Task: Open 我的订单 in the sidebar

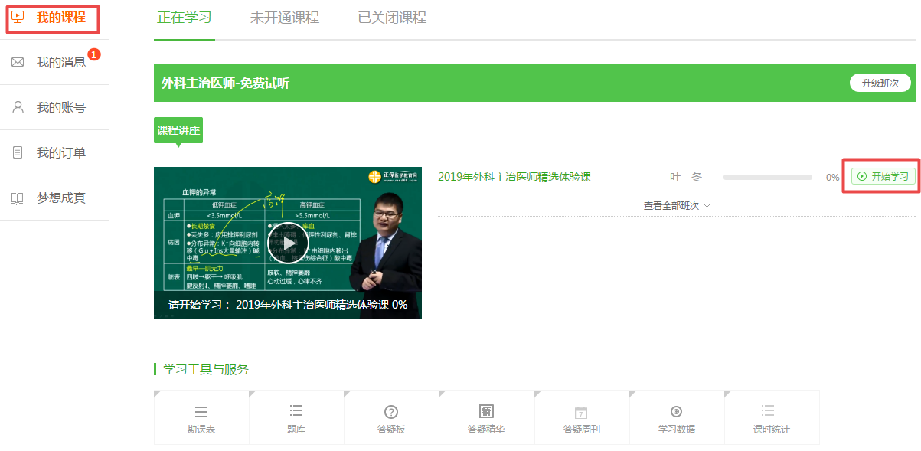Action: click(61, 152)
